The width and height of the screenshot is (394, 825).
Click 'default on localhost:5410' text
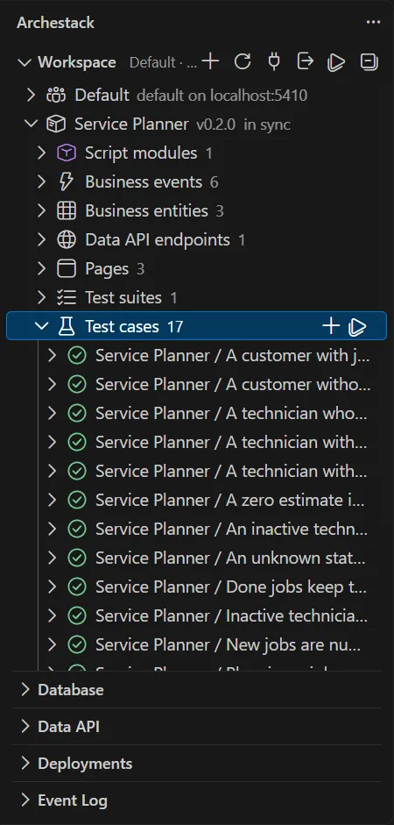(222, 96)
